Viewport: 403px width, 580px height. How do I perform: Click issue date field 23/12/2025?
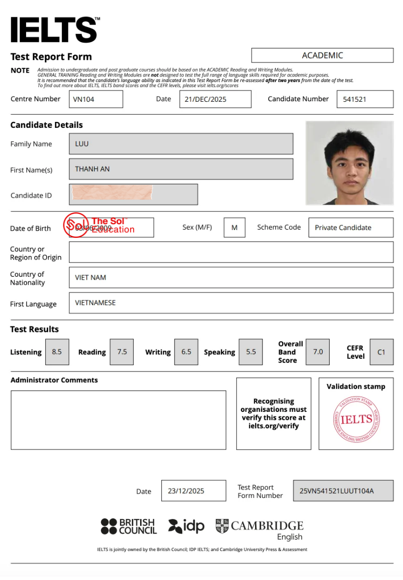(193, 491)
